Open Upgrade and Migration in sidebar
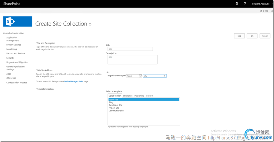 [x=17, y=62]
